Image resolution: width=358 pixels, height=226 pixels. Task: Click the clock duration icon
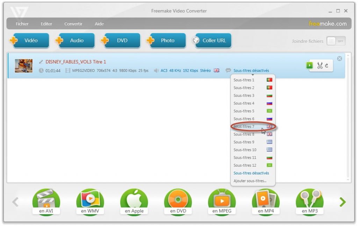coord(41,71)
